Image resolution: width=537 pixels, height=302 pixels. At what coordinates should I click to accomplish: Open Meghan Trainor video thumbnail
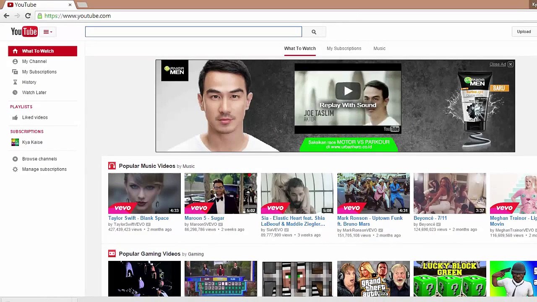pyautogui.click(x=514, y=193)
